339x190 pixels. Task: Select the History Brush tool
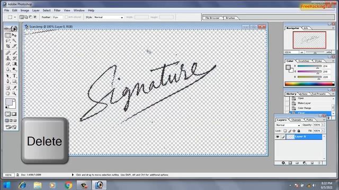14,58
